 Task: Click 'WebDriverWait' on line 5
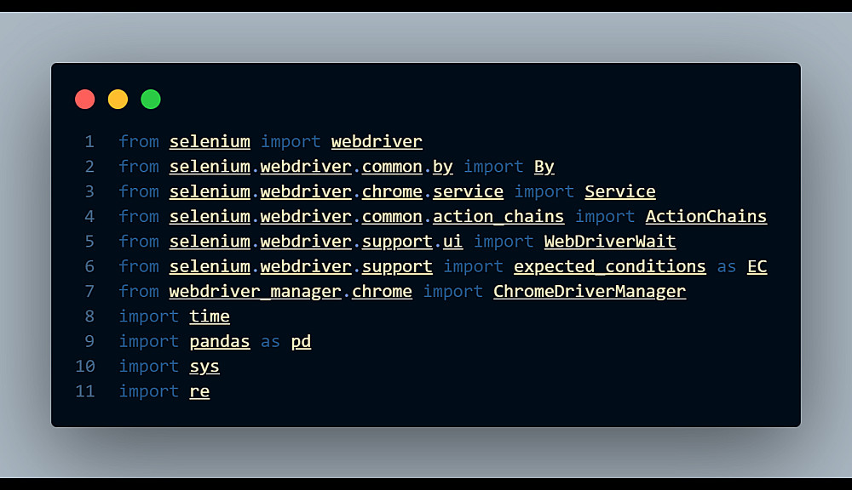tap(609, 242)
